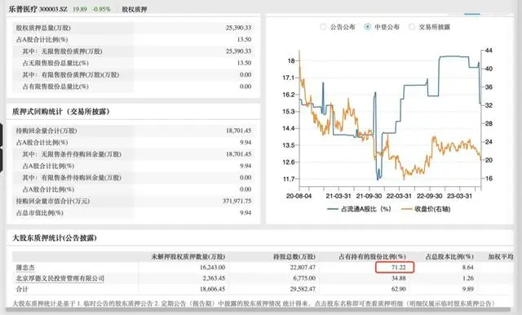Image resolution: width=522 pixels, height=315 pixels.
Task: Click the 乐普医疗 stock name in header
Action: coord(23,9)
